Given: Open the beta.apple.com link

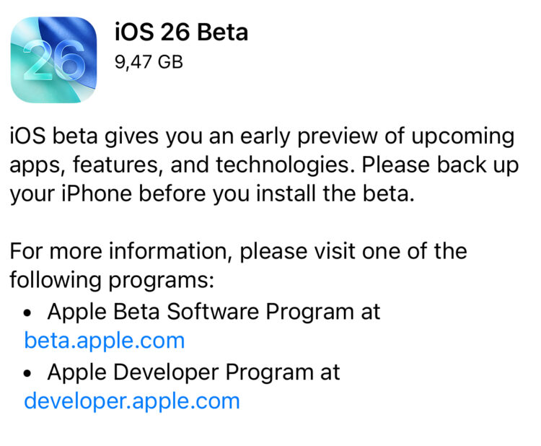Looking at the screenshot, I should [x=105, y=341].
